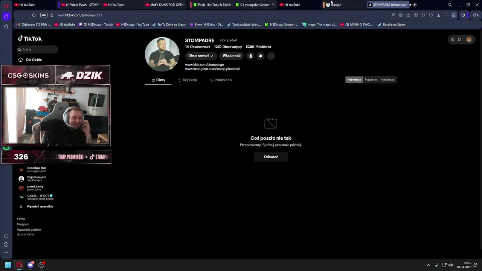Click the Obserwowani following button

click(201, 56)
